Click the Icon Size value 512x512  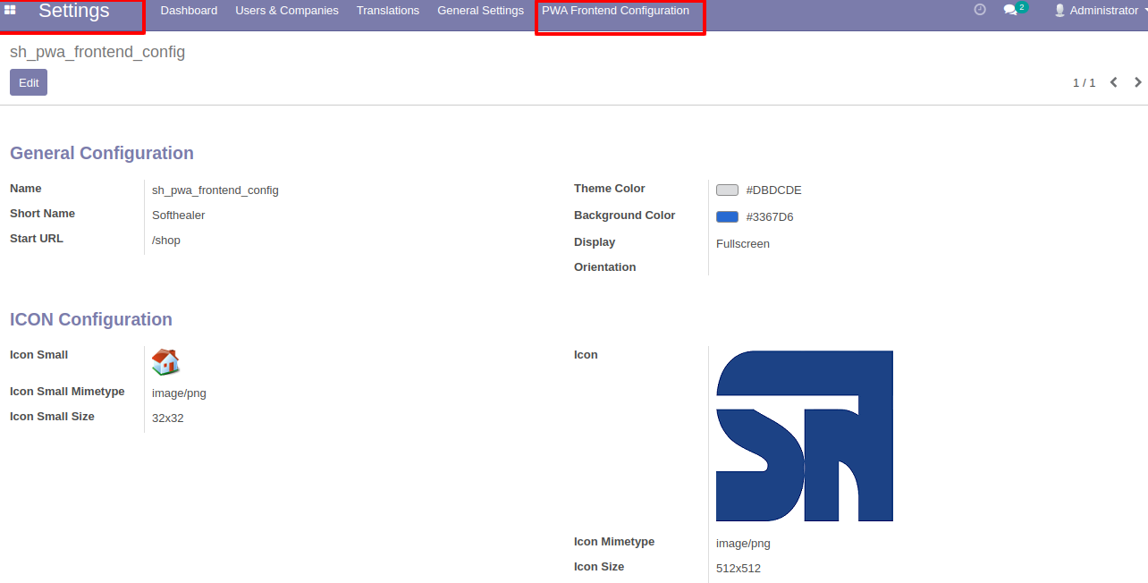click(739, 569)
